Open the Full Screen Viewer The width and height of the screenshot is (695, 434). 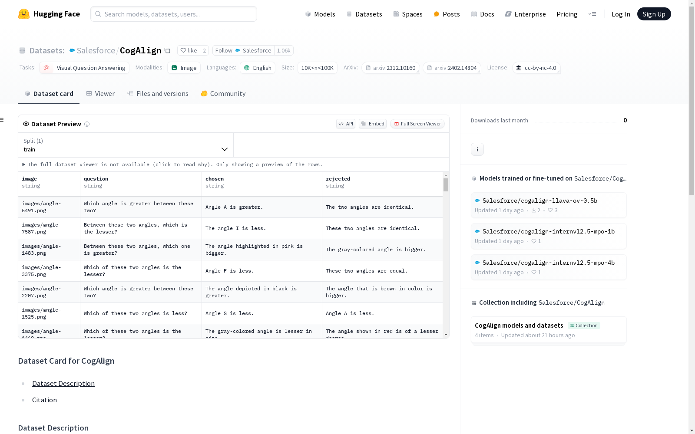click(x=417, y=124)
